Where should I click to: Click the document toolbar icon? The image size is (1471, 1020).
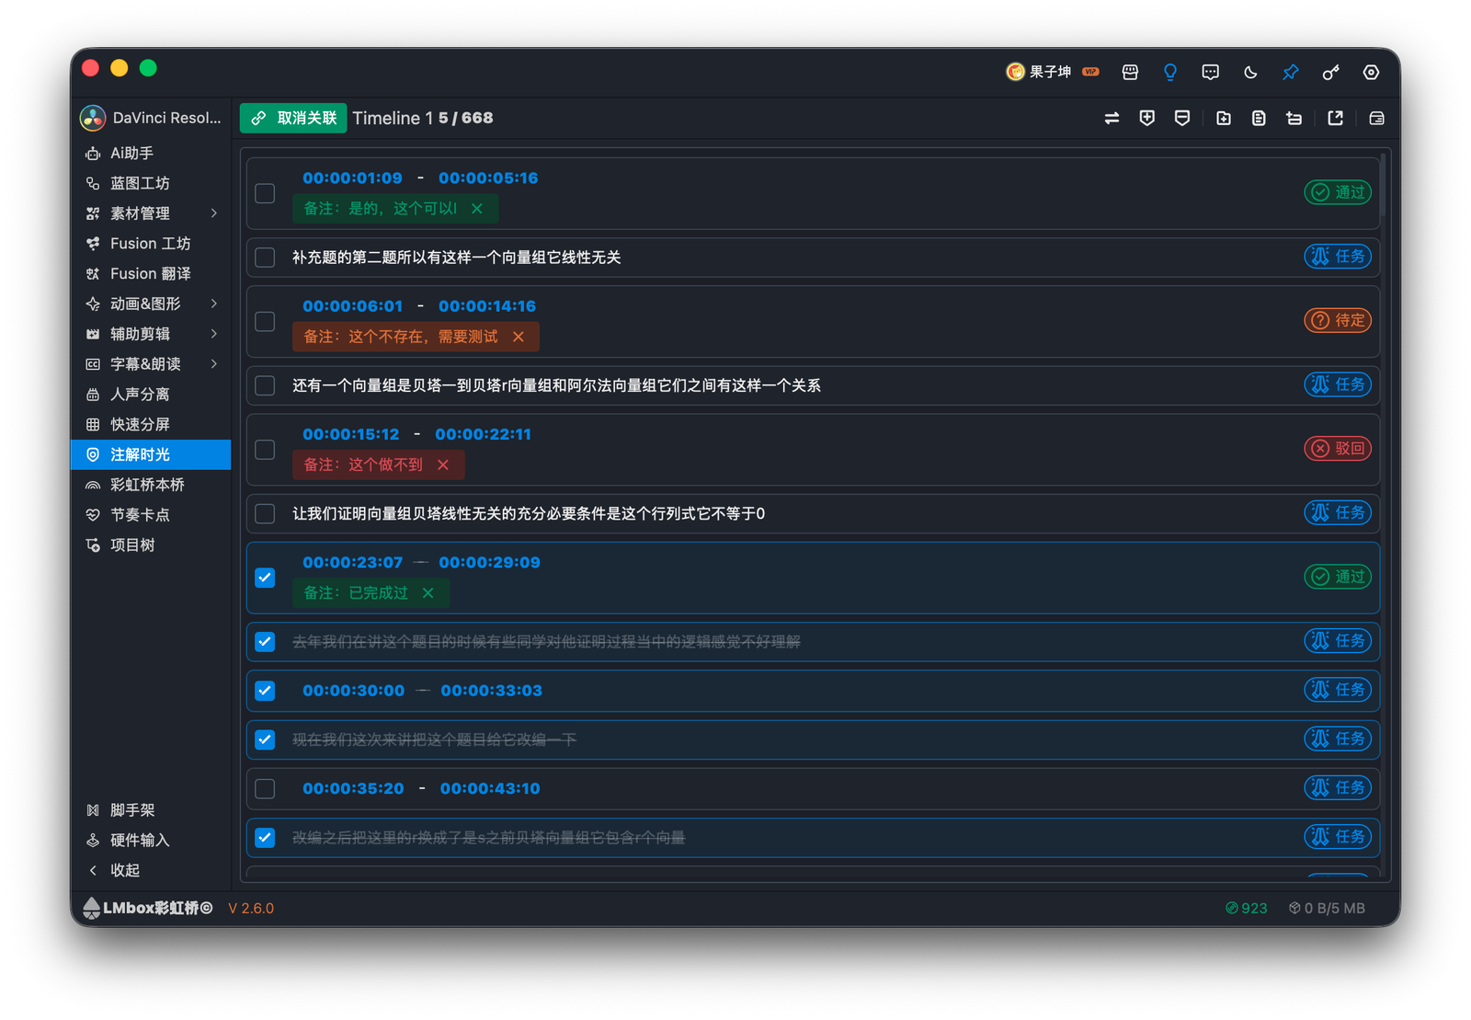(1259, 118)
